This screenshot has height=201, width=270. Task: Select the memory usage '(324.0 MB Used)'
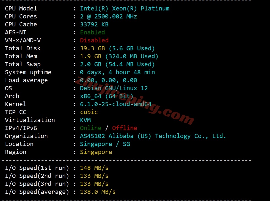[132, 56]
